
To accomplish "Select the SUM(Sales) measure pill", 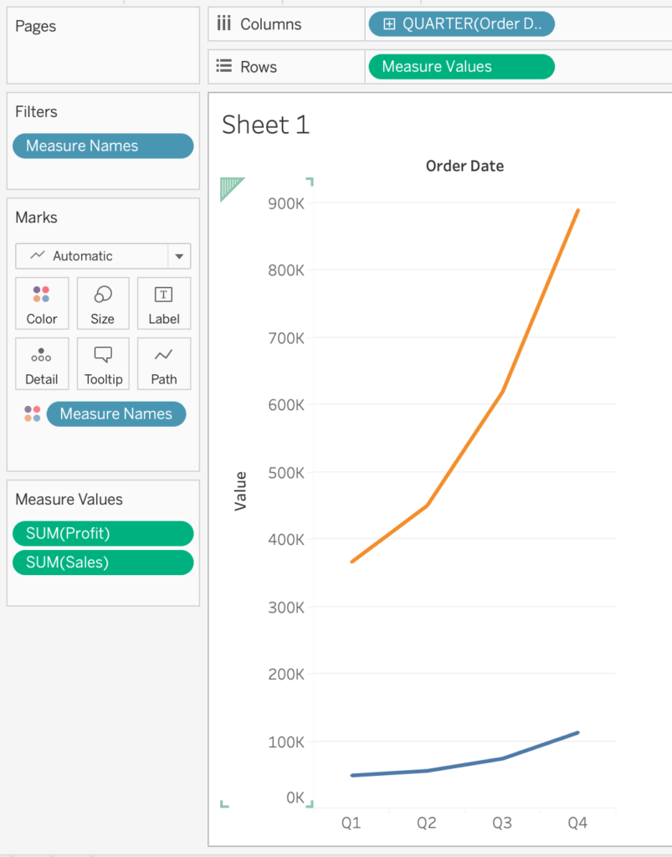I will (102, 562).
